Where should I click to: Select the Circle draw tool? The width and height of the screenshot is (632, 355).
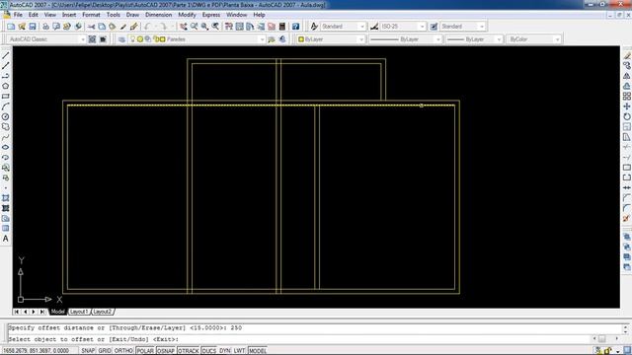(6, 116)
